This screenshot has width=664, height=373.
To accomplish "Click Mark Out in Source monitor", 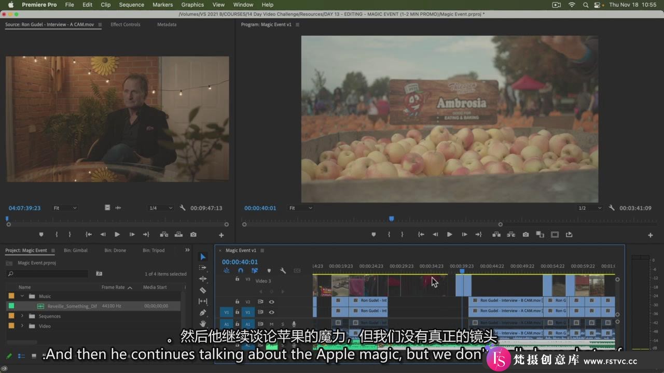I will [x=70, y=235].
